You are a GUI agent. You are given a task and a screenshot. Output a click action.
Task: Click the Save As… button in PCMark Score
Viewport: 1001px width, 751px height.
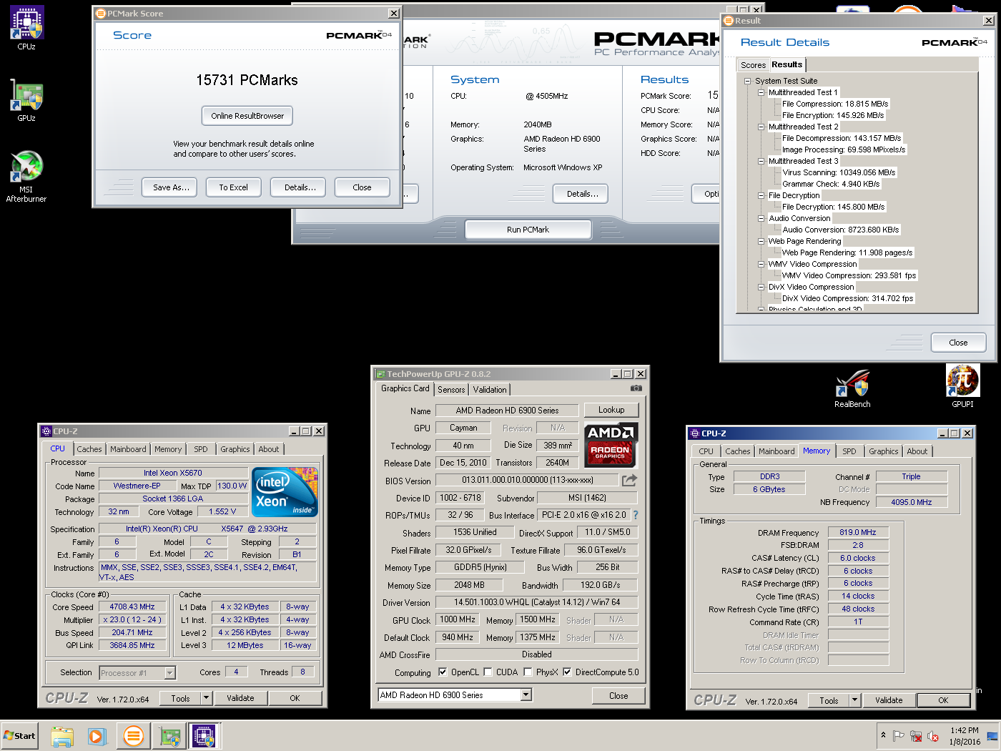pos(171,187)
